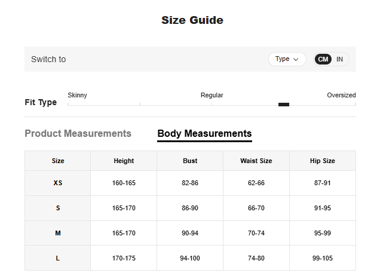Select the Body Measurements tab
The height and width of the screenshot is (276, 371).
coord(204,133)
